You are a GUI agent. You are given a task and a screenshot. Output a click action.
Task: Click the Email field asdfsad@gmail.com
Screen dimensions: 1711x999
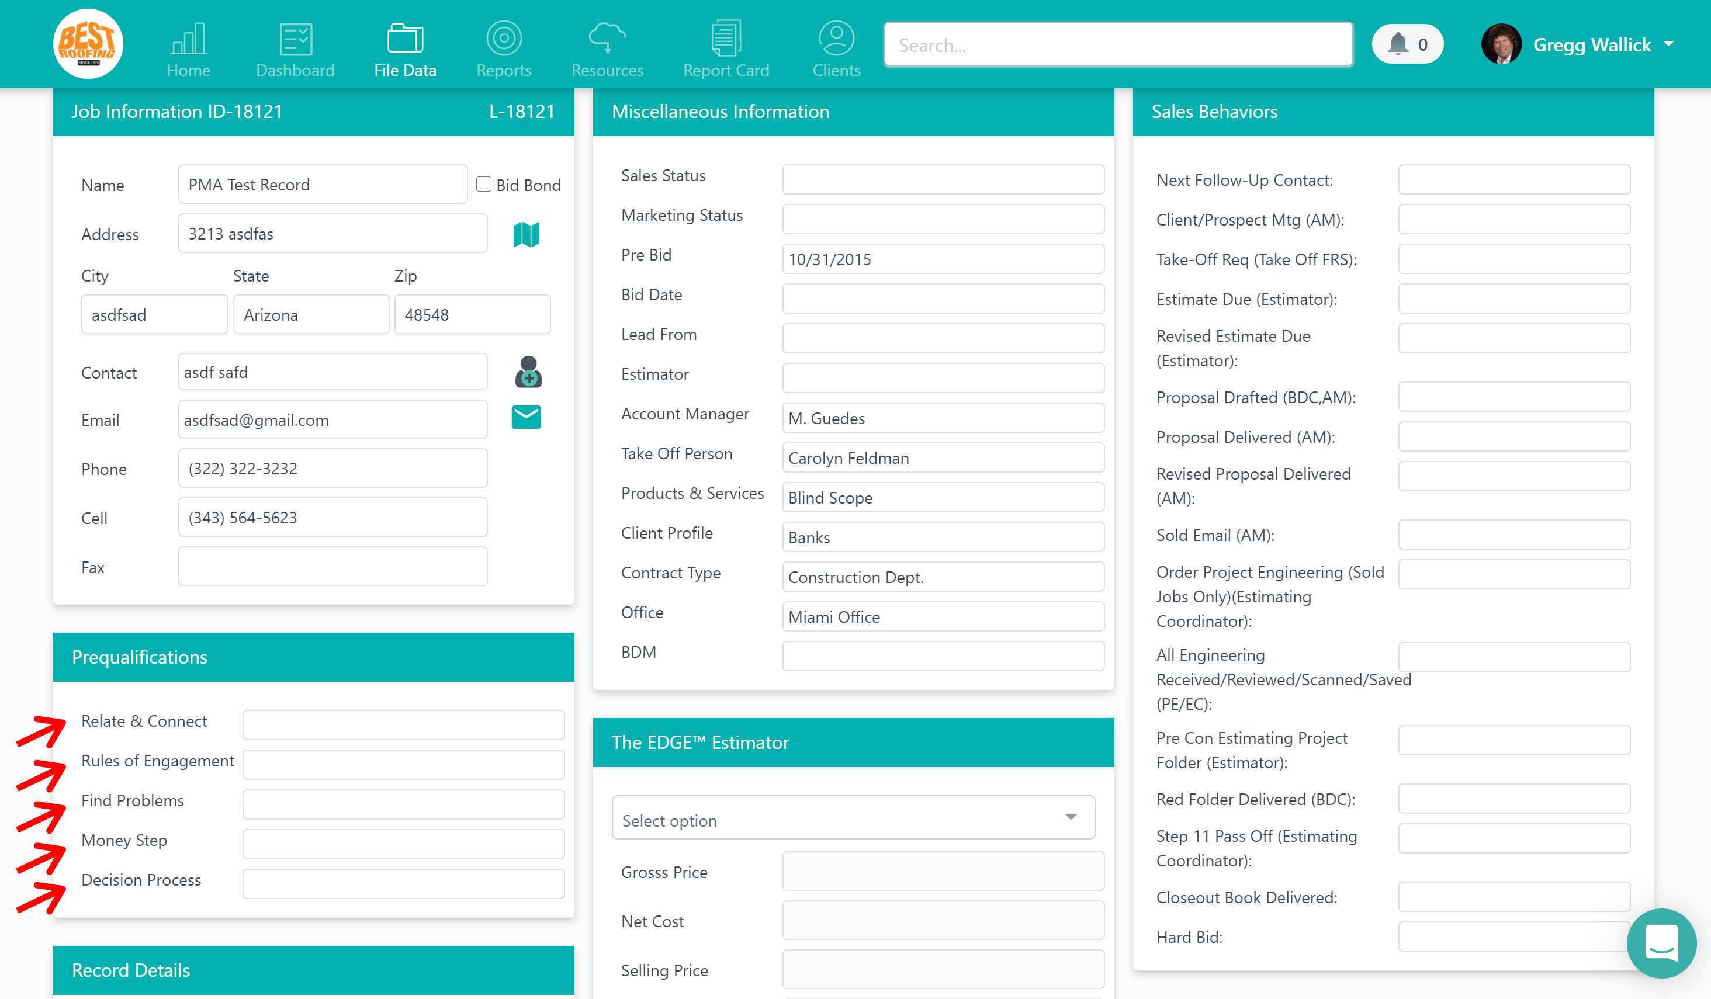coord(332,419)
